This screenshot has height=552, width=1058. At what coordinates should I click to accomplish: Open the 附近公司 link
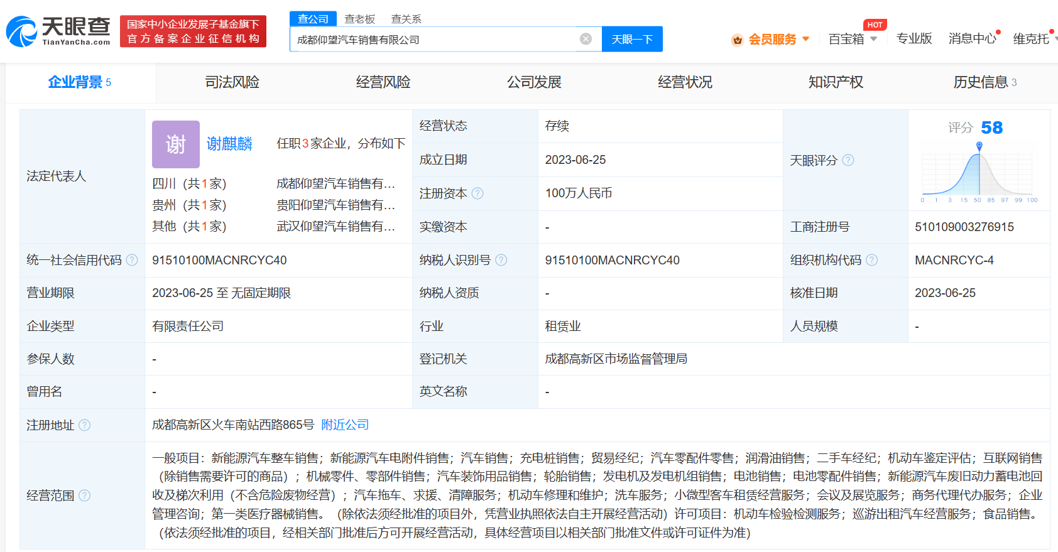point(345,425)
